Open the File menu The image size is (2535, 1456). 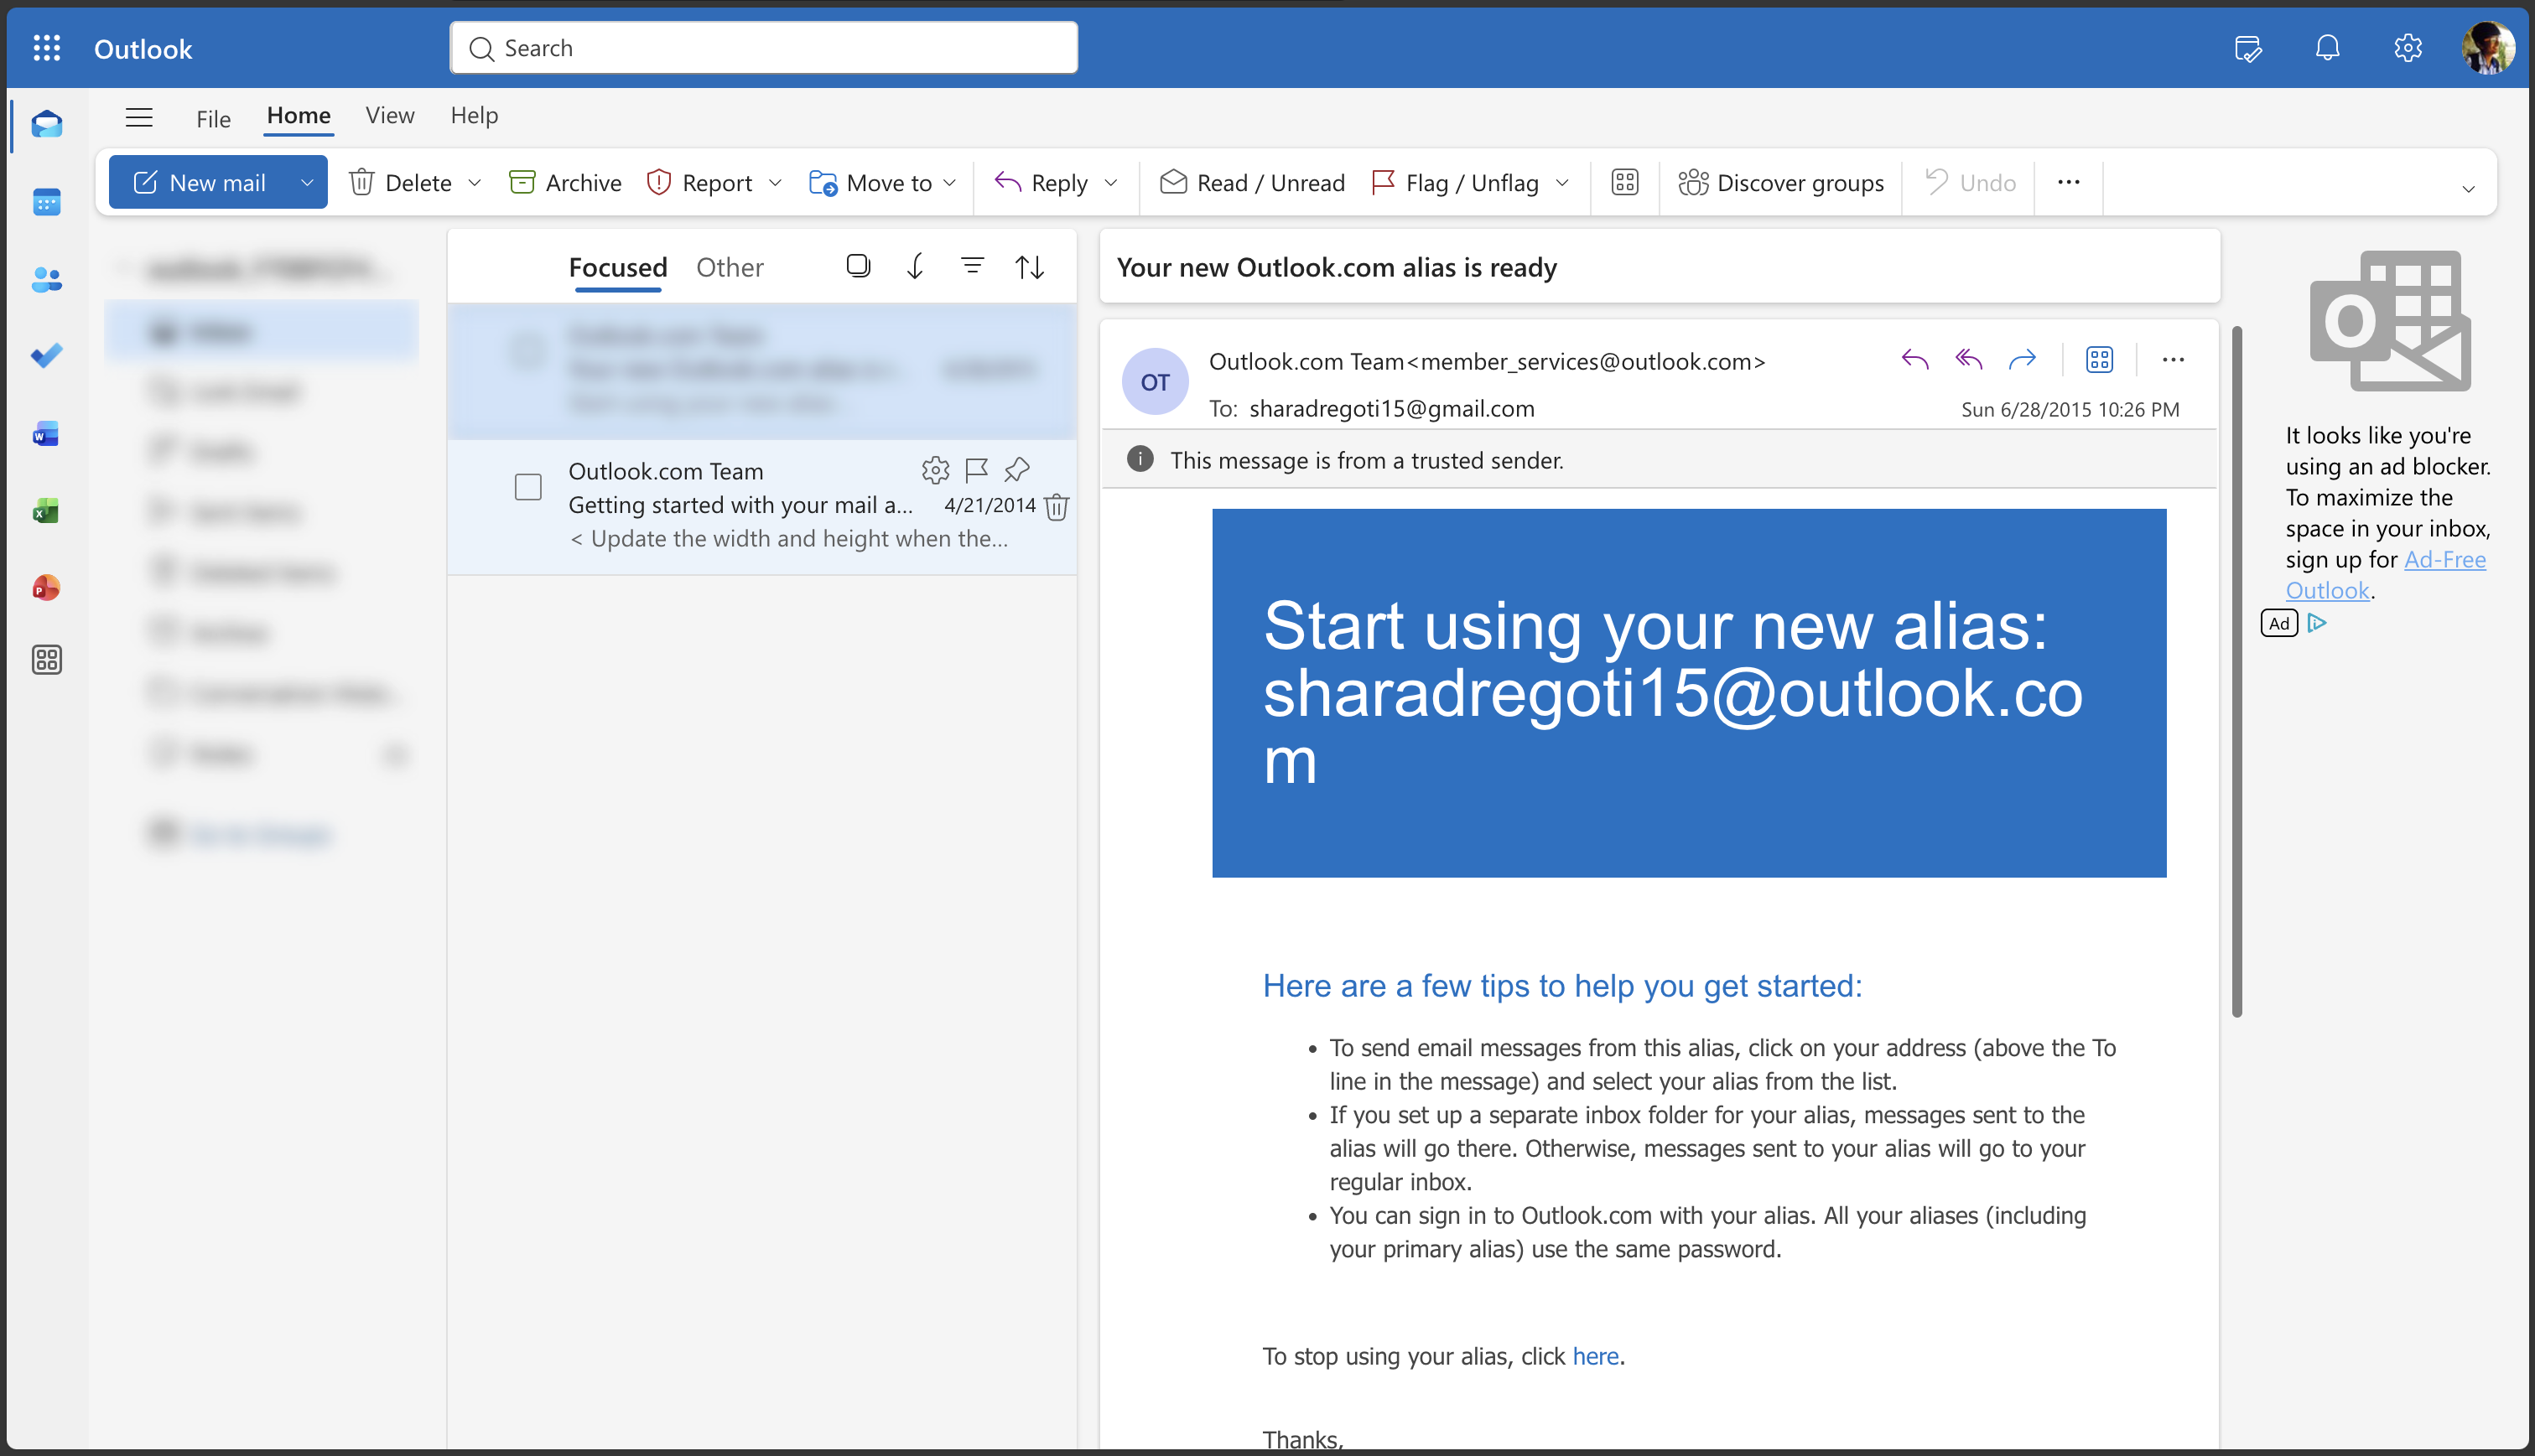213,118
